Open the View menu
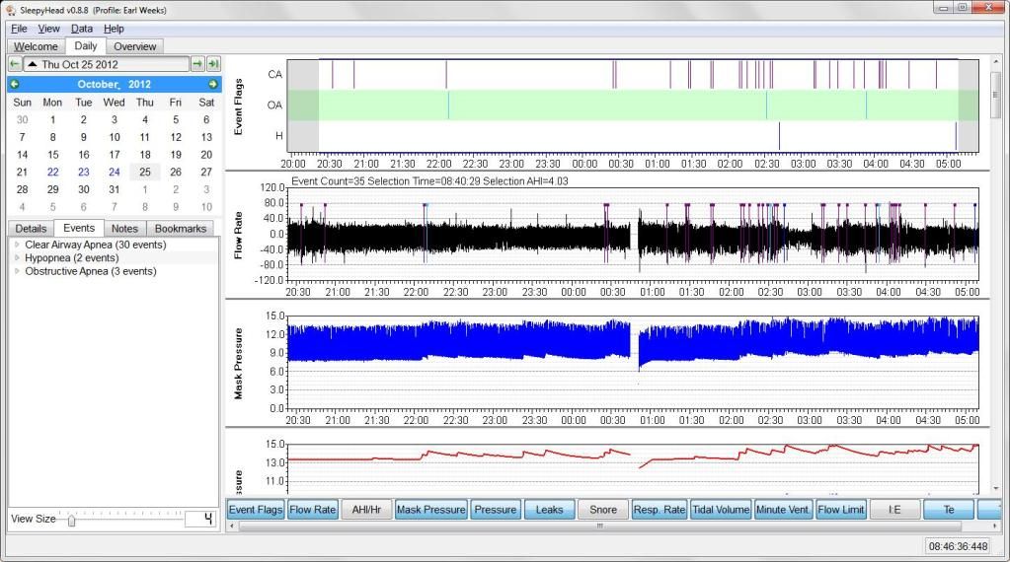 click(x=48, y=29)
